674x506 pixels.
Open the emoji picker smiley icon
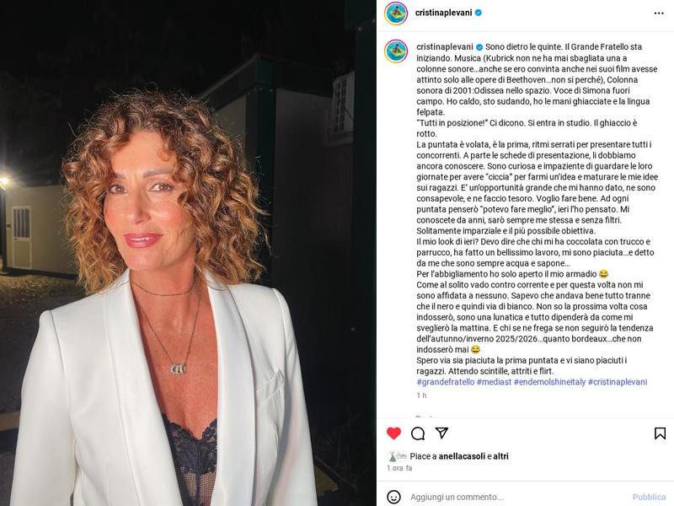pyautogui.click(x=393, y=497)
